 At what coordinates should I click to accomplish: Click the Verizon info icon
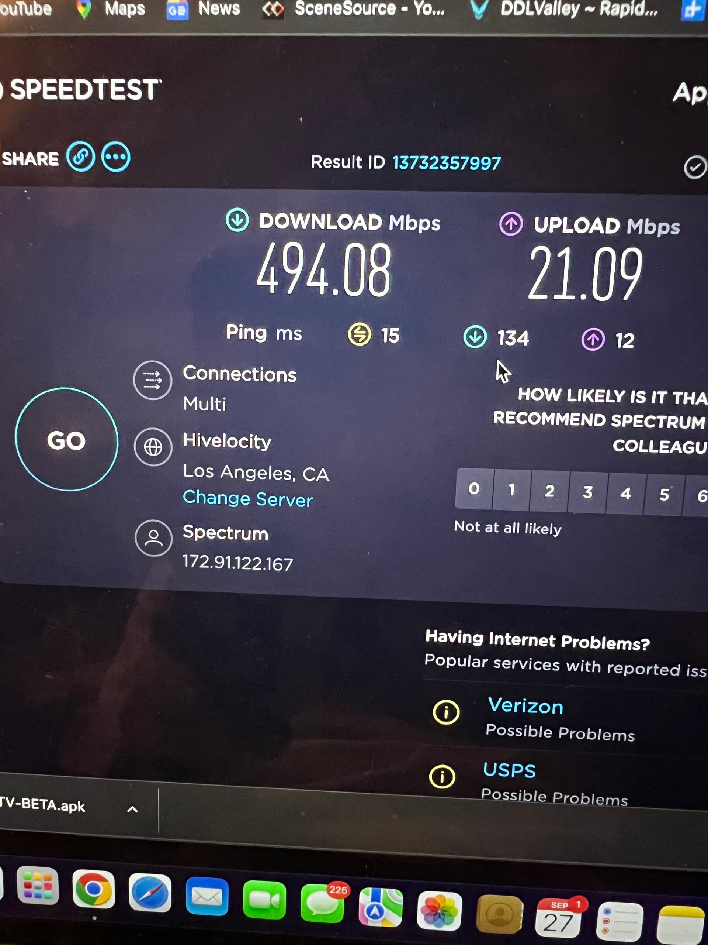446,712
